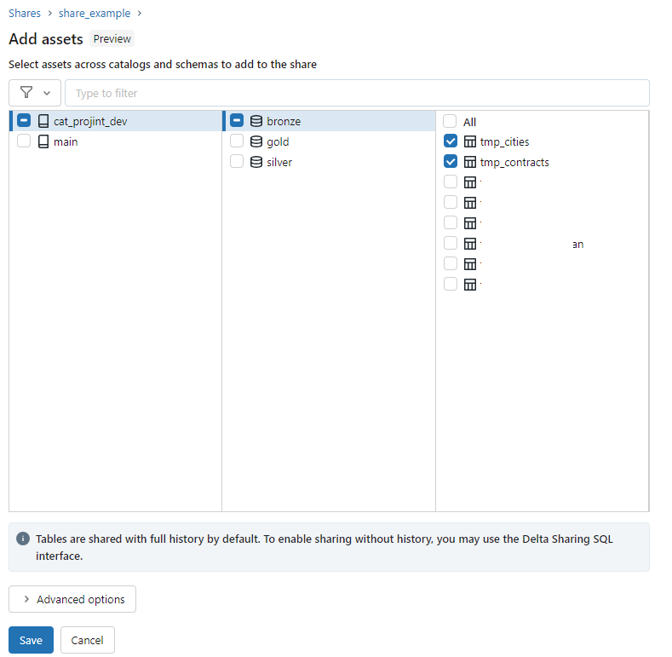The width and height of the screenshot is (672, 657).
Task: Toggle the cat_projint_dev catalog checkbox
Action: point(24,120)
